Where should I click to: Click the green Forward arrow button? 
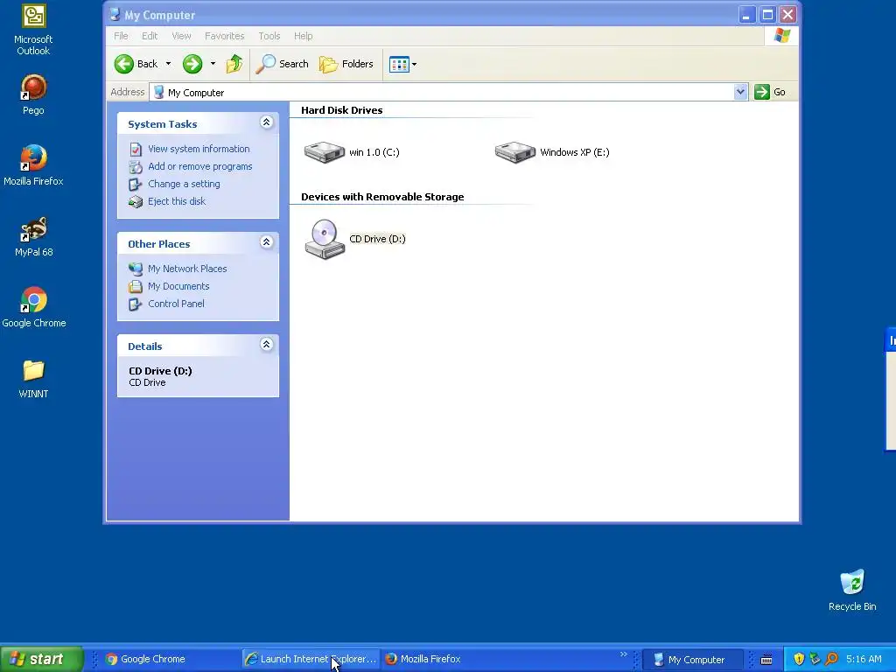click(192, 64)
